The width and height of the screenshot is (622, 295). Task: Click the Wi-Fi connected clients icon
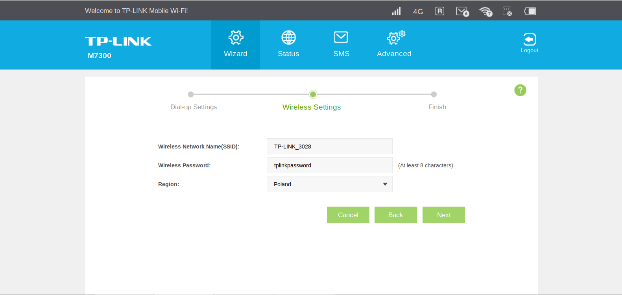(486, 11)
